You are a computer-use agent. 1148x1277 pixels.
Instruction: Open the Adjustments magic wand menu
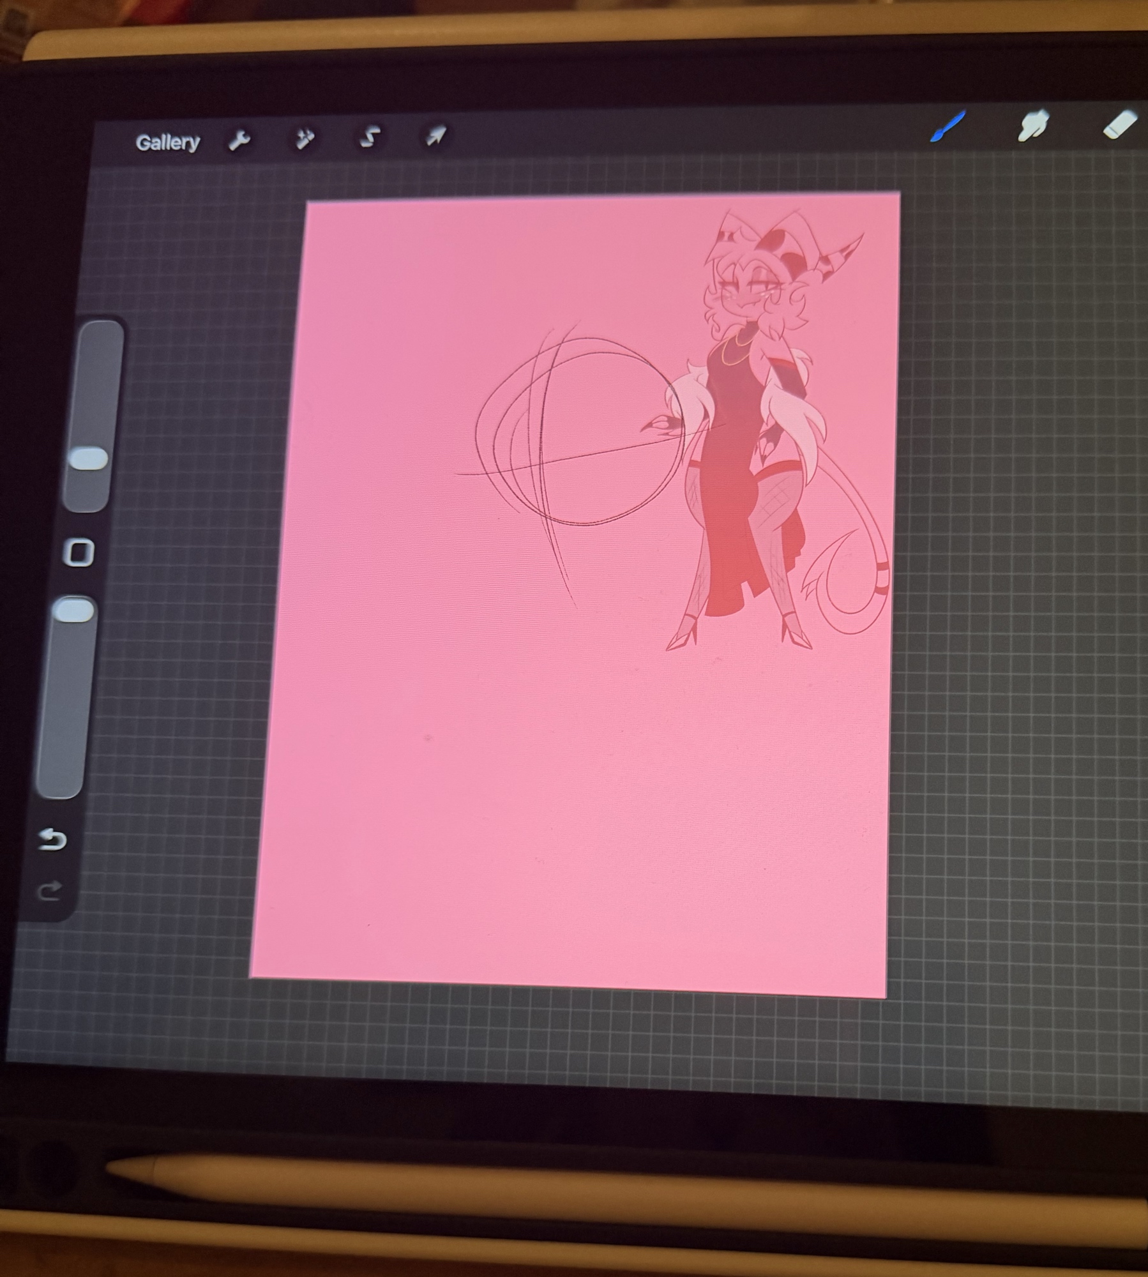pos(305,139)
